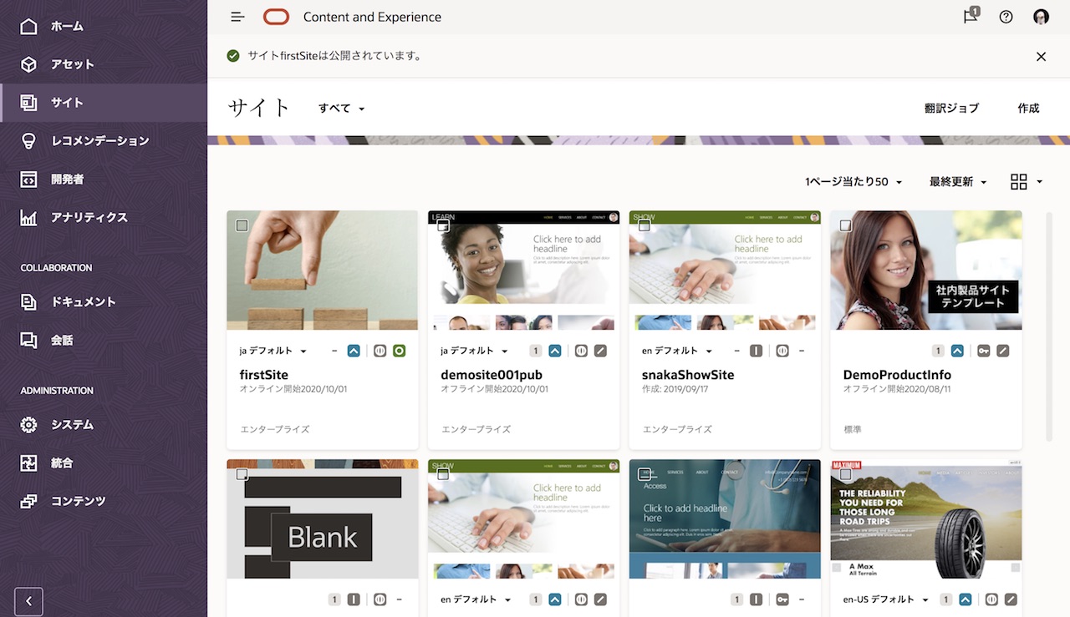Open the hamburger navigation menu
Viewport: 1070px width, 617px height.
(x=237, y=17)
